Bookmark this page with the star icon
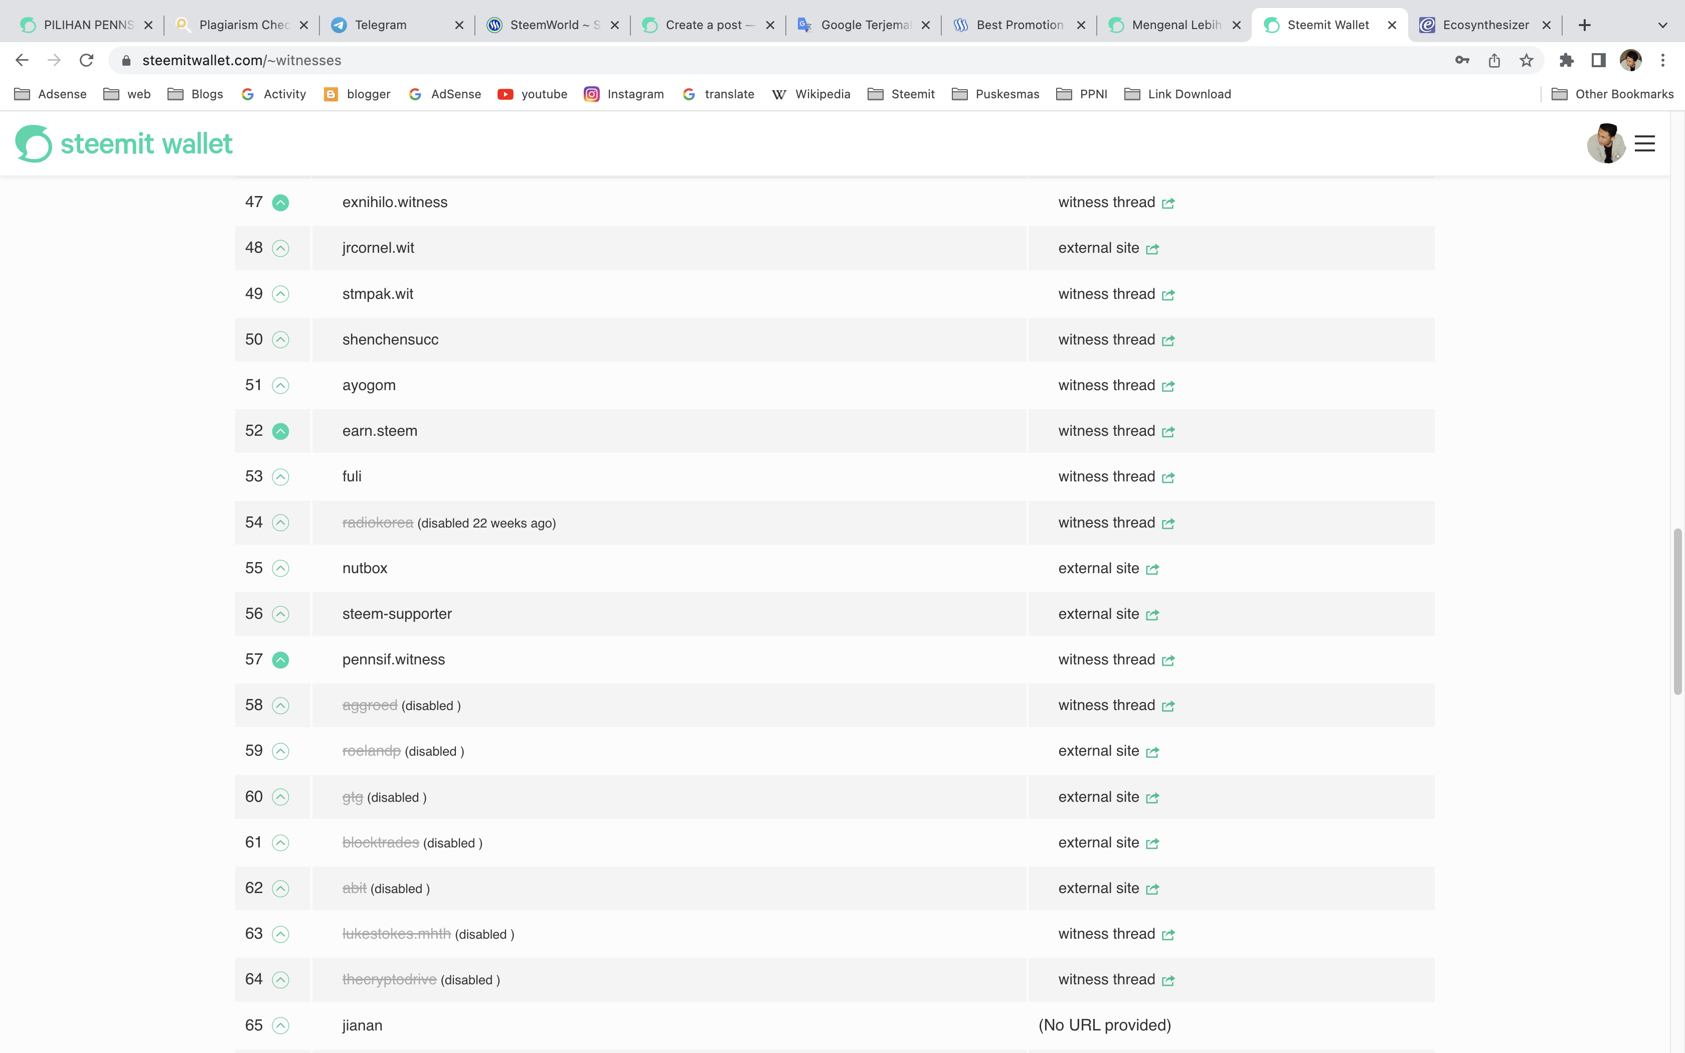 (1526, 61)
